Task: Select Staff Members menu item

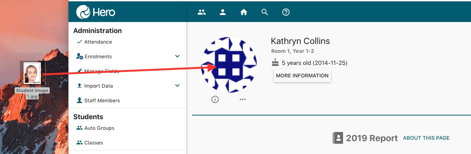Action: coord(102,100)
